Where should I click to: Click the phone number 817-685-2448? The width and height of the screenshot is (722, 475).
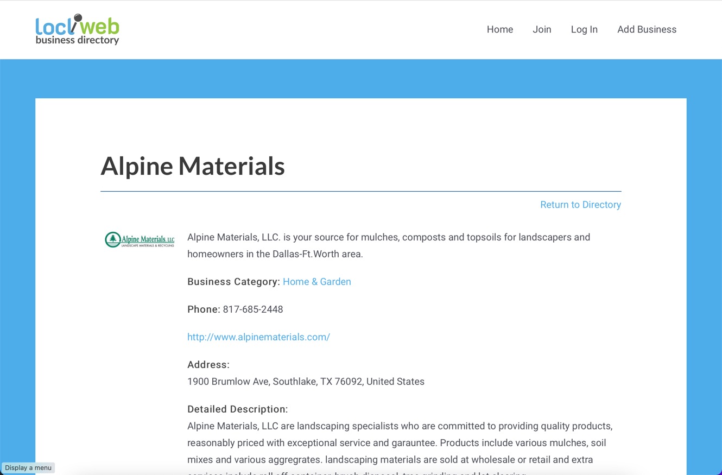click(x=253, y=309)
